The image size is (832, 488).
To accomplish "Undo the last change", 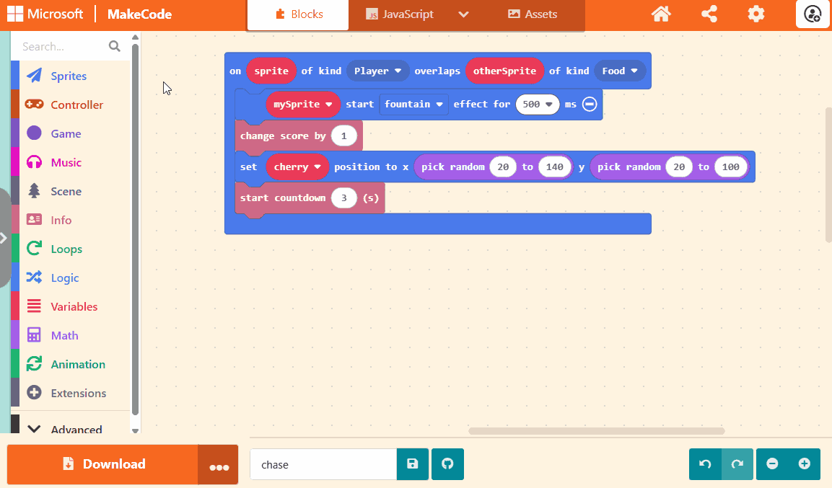I will (705, 464).
